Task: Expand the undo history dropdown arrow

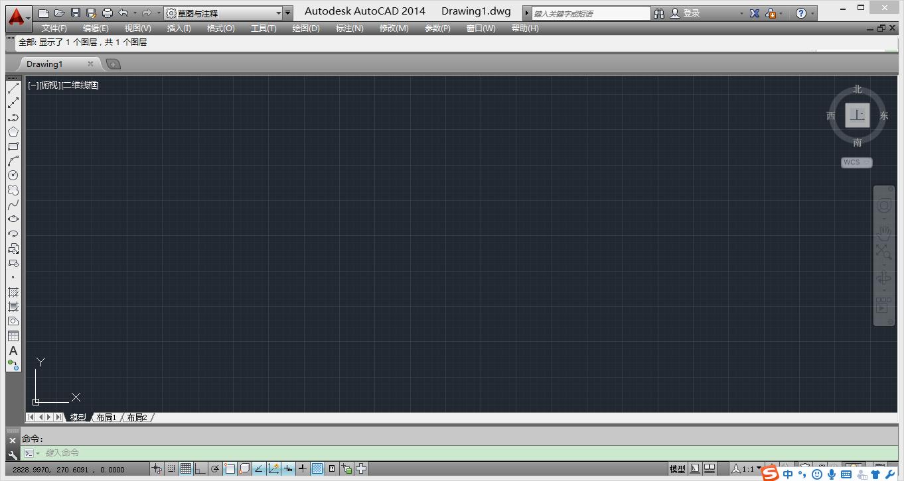Action: pyautogui.click(x=135, y=13)
